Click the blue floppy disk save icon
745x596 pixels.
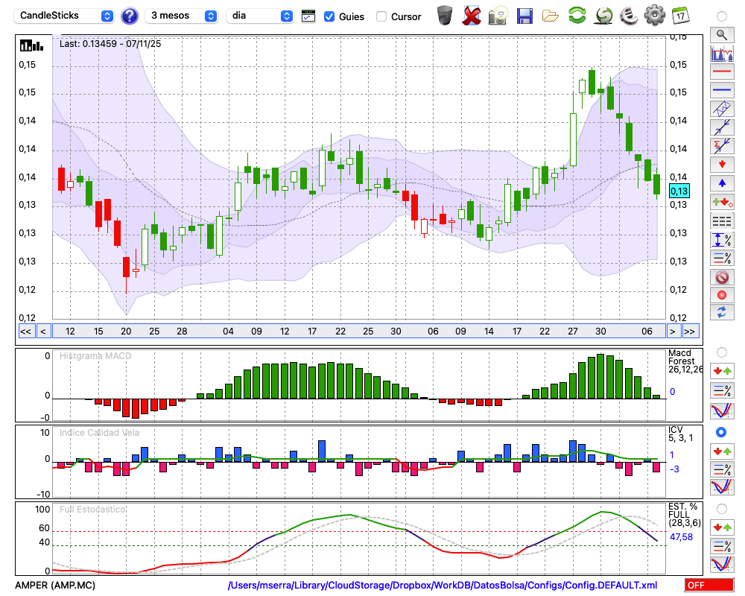click(524, 15)
